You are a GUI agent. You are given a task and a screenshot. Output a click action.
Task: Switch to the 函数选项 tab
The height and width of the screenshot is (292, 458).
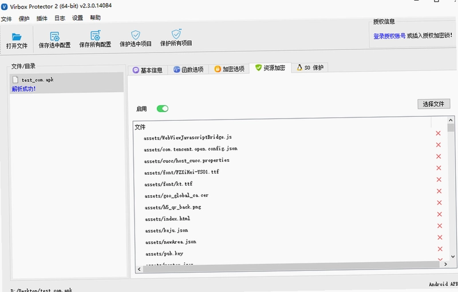pos(188,69)
